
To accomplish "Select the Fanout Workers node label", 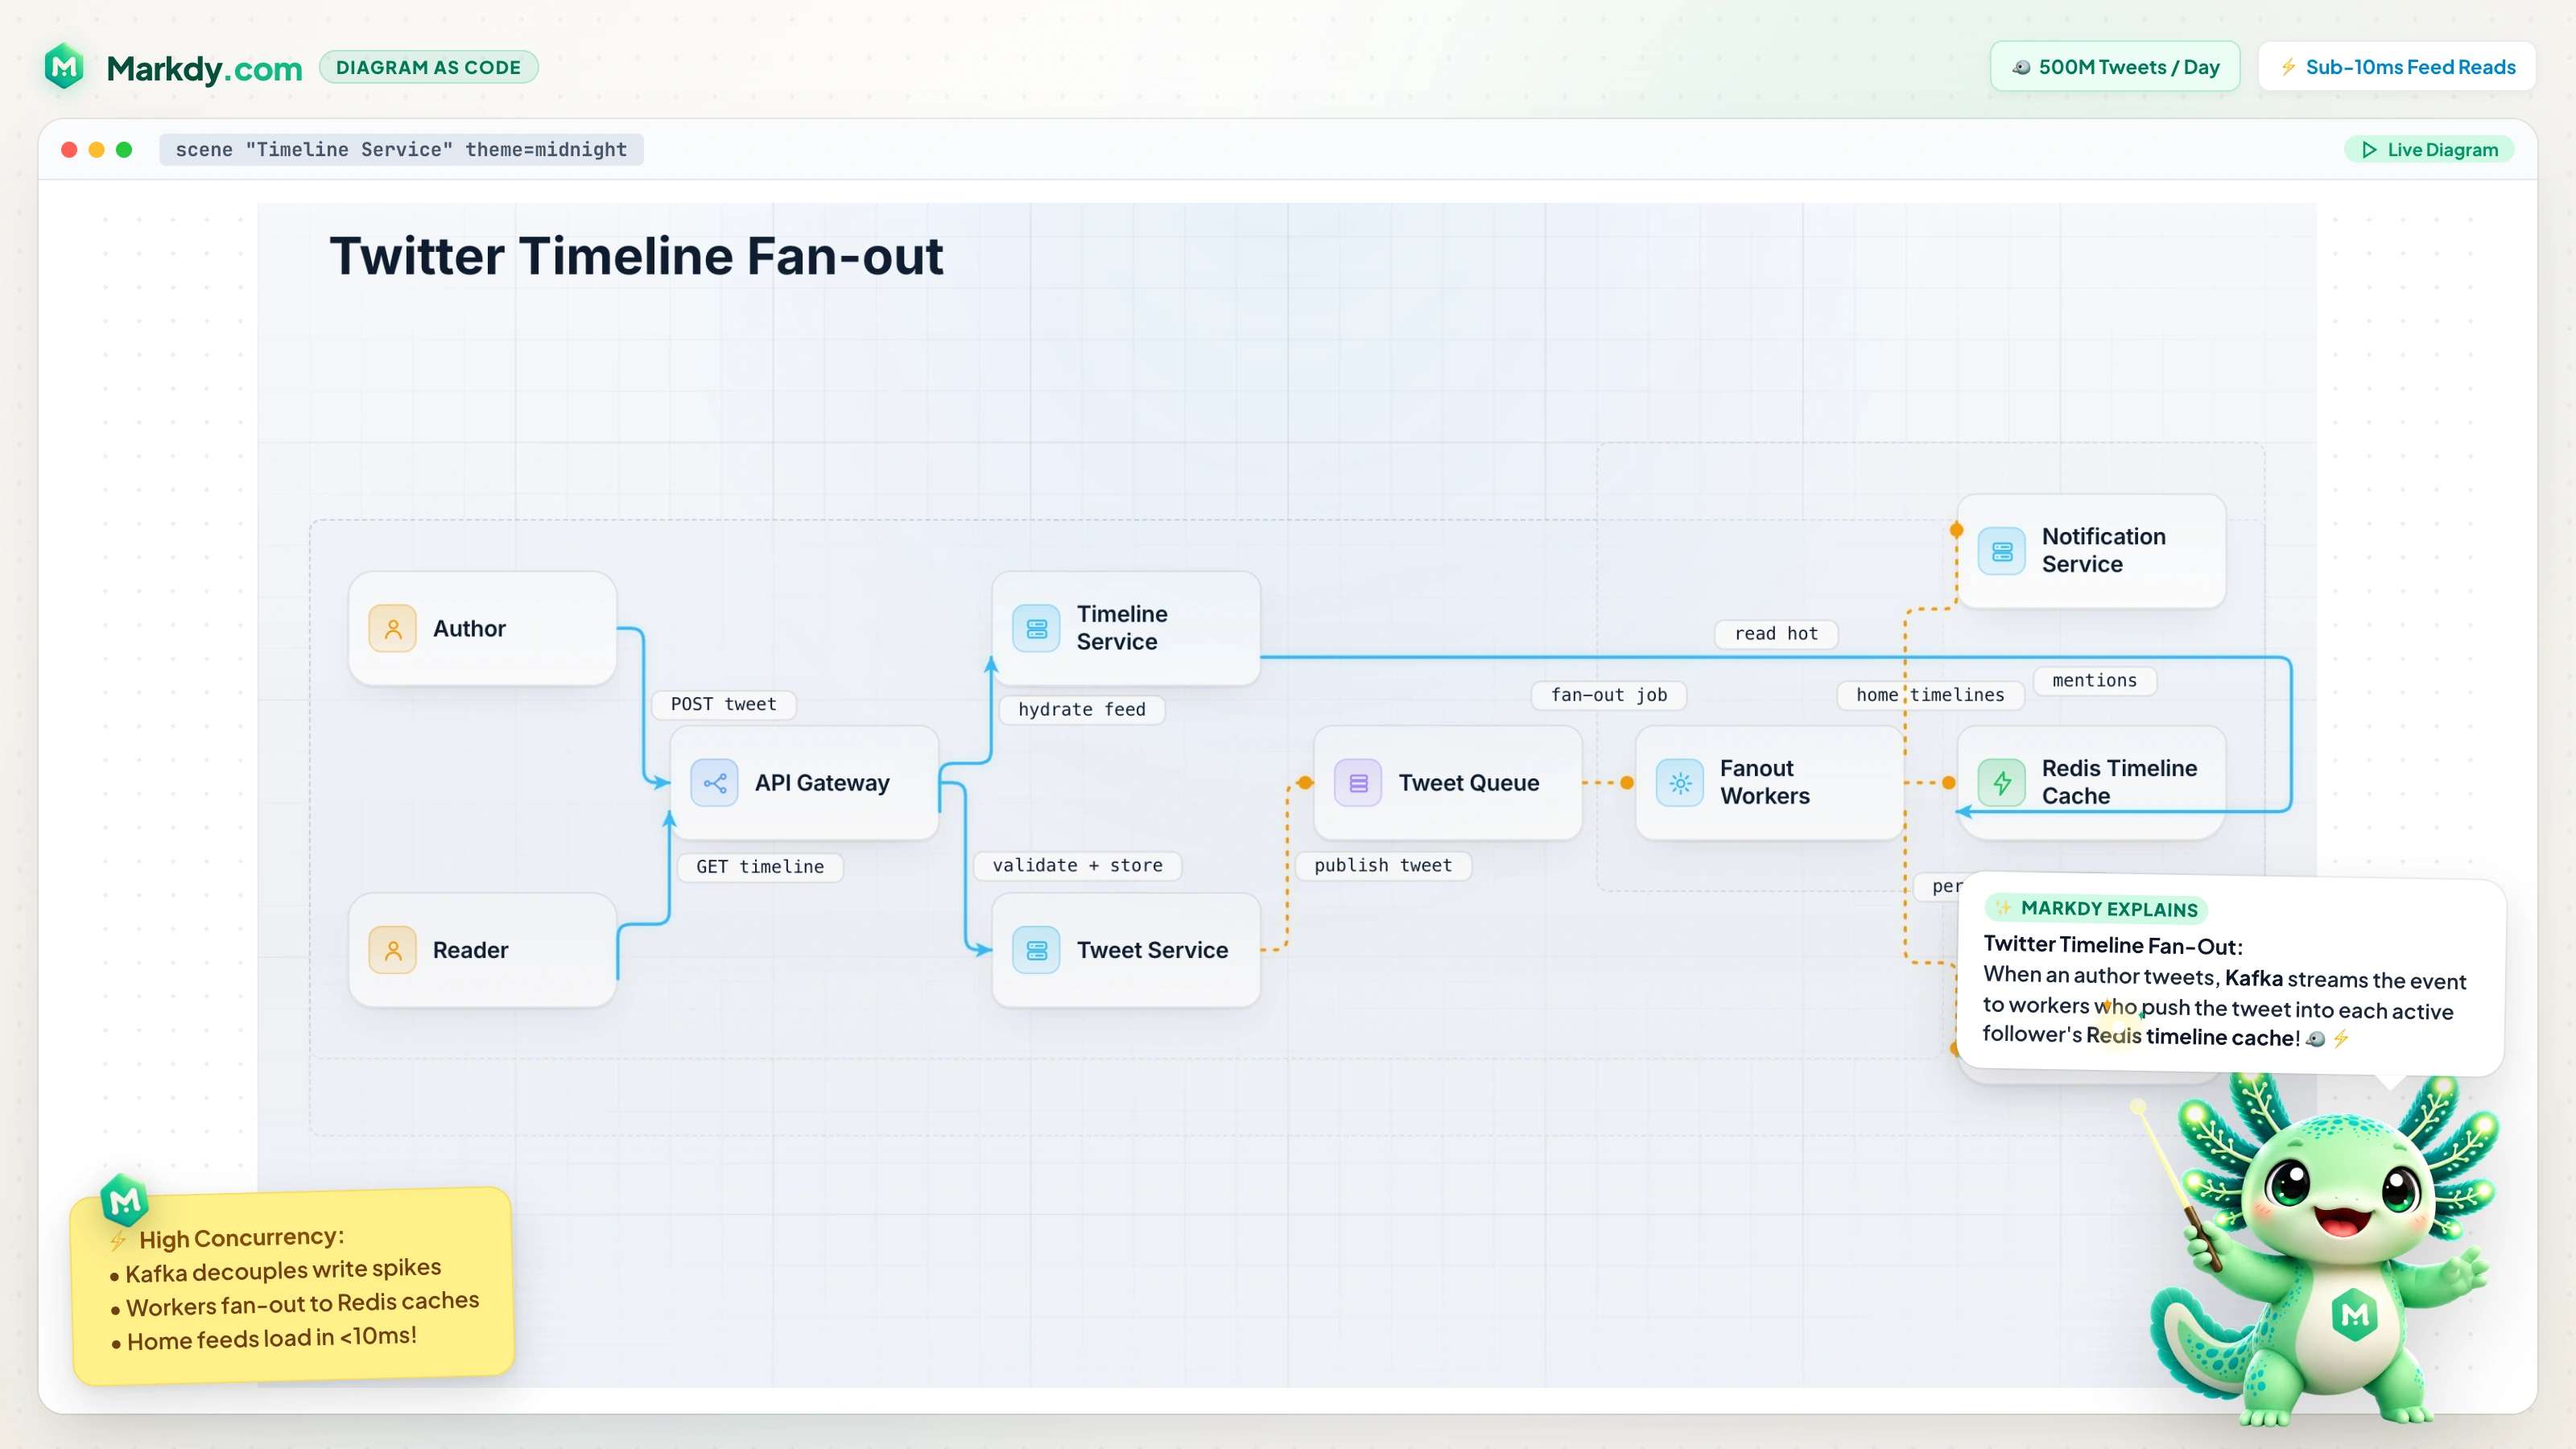I will coord(1765,782).
